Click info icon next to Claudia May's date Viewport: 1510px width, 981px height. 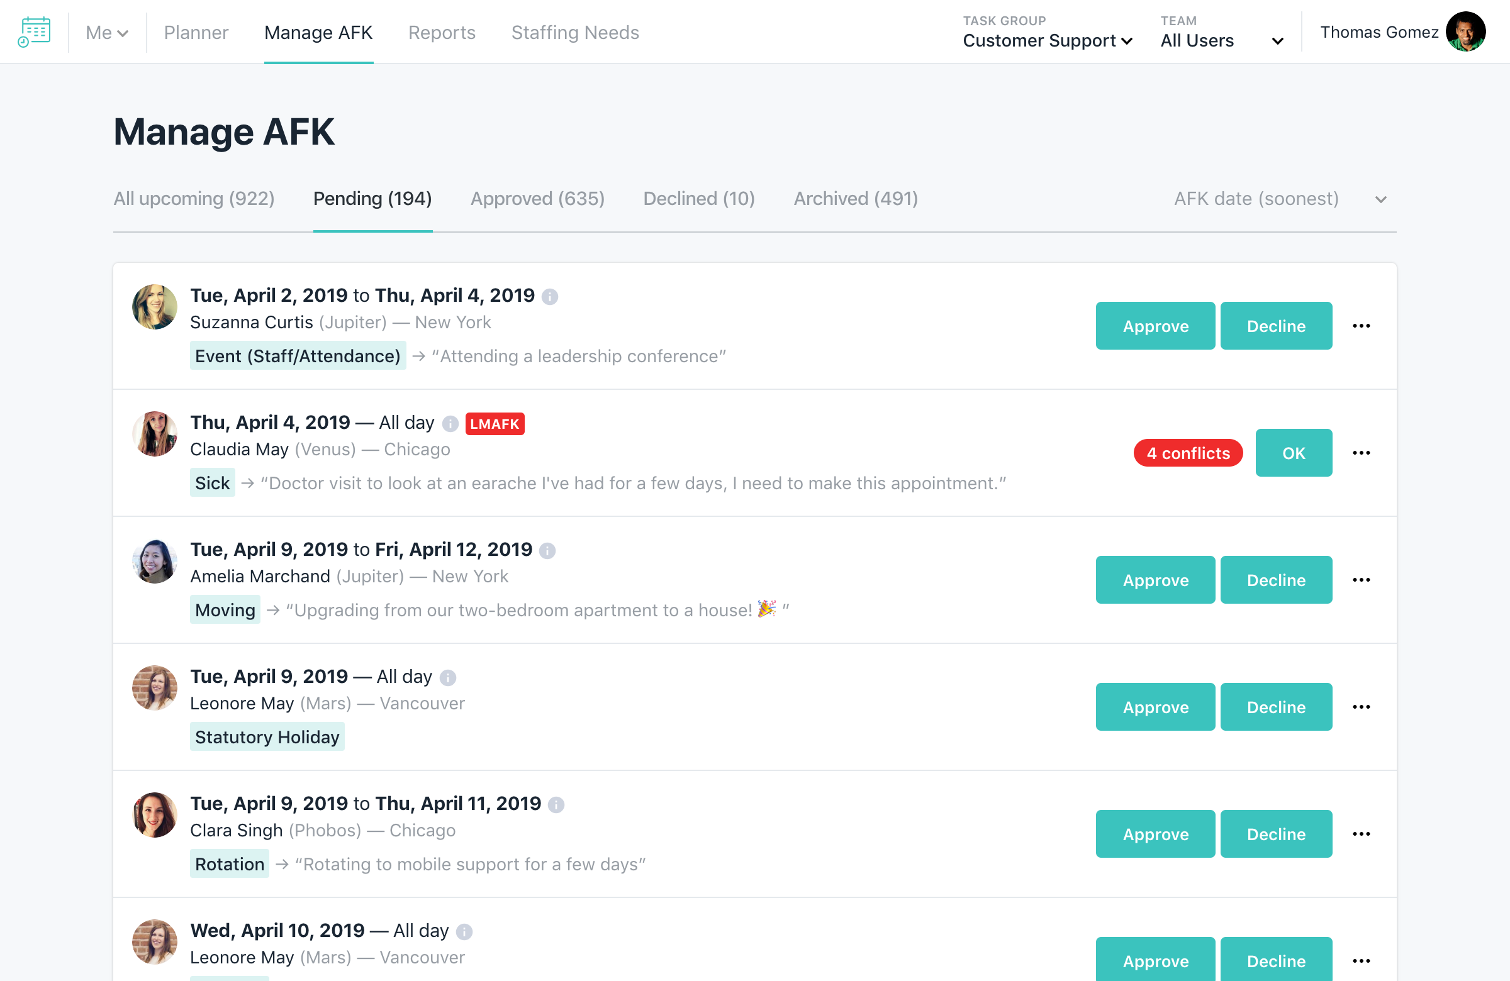click(x=450, y=424)
